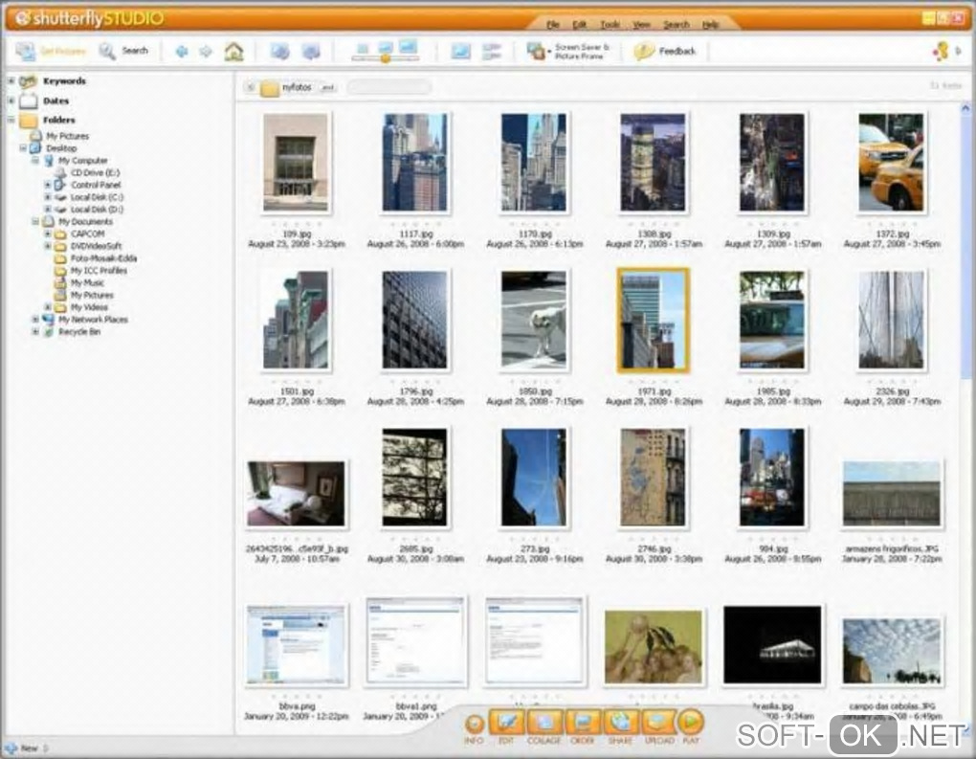Screen dimensions: 976x759
Task: Go forward with the right arrow
Action: 206,52
